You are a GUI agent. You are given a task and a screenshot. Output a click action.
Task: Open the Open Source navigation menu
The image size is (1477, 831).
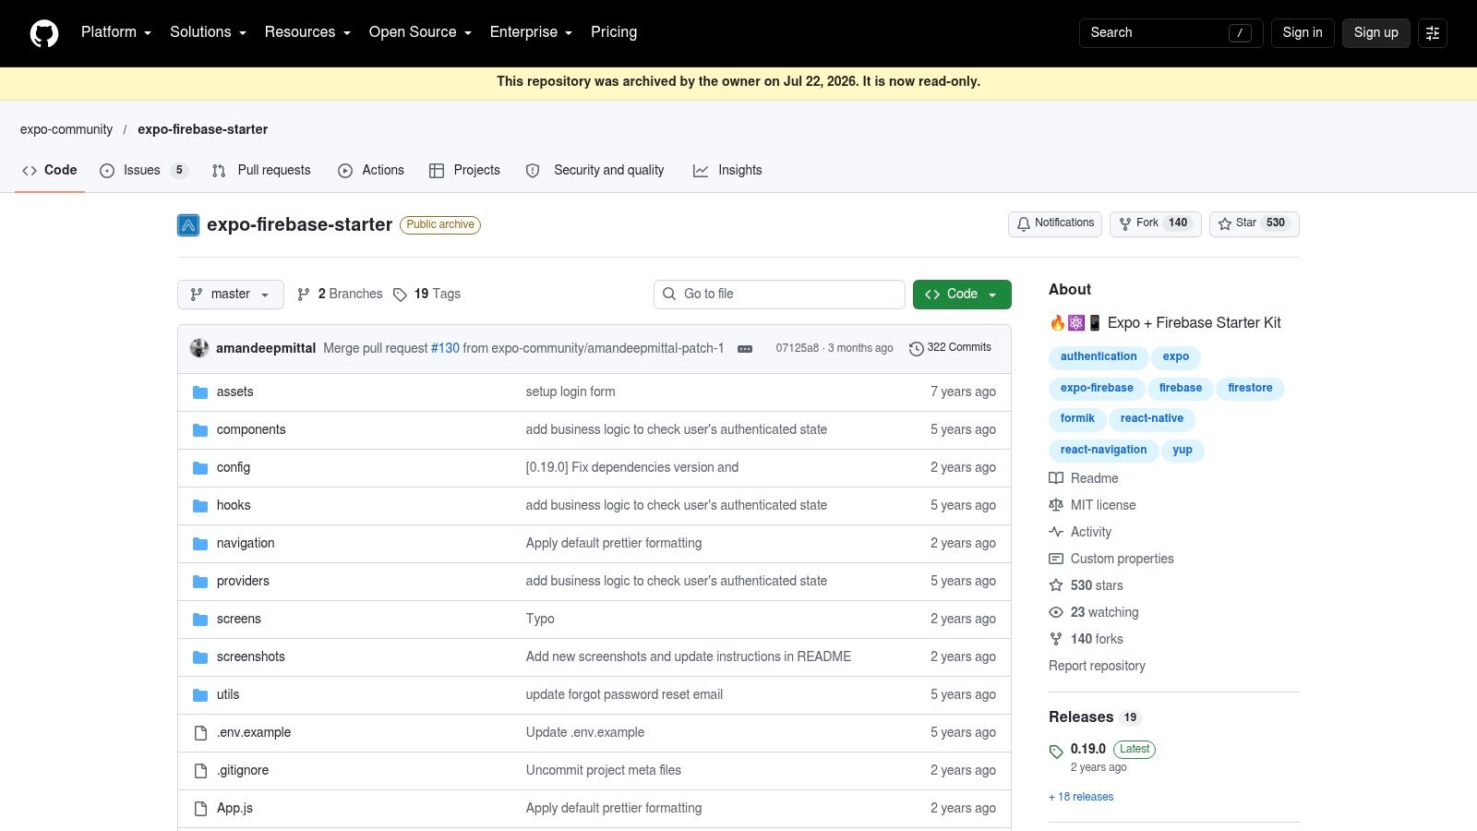[x=420, y=32]
